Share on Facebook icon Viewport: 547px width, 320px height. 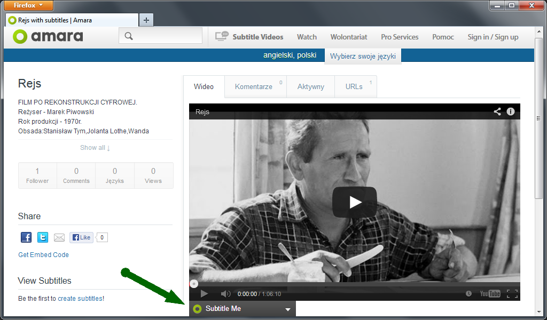(26, 237)
